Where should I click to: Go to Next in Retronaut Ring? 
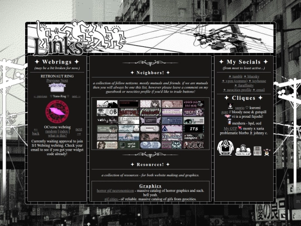[64, 80]
